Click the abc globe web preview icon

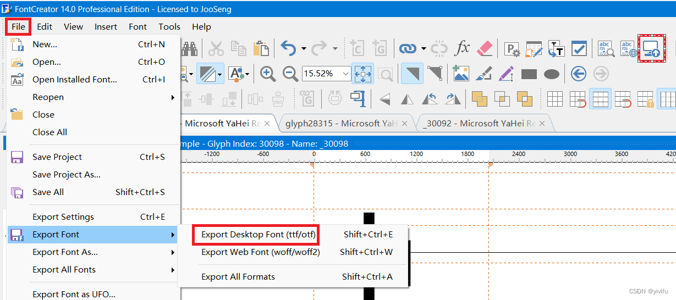click(629, 49)
